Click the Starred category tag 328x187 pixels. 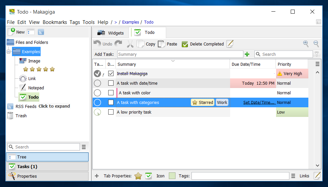(x=202, y=103)
